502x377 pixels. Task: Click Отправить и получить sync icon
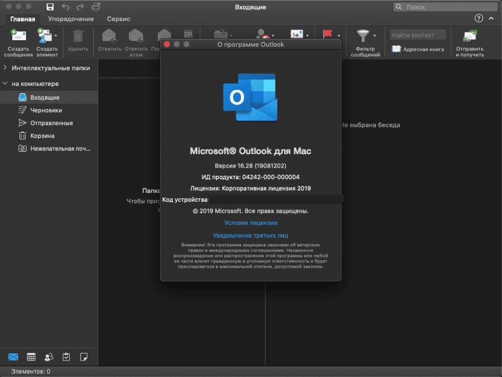[x=470, y=36]
